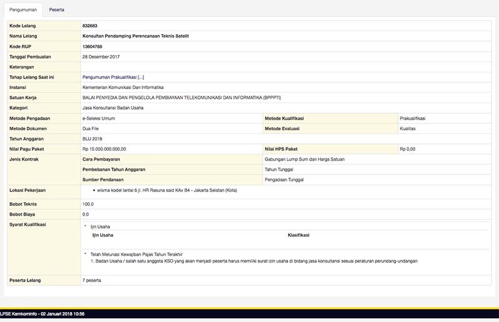Click Kementerian Komunikasi Dan Informatika text
This screenshot has height=322, width=499.
click(123, 88)
